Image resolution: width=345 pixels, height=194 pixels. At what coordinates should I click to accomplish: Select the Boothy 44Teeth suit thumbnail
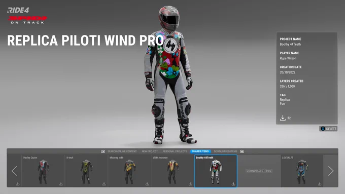pyautogui.click(x=216, y=171)
